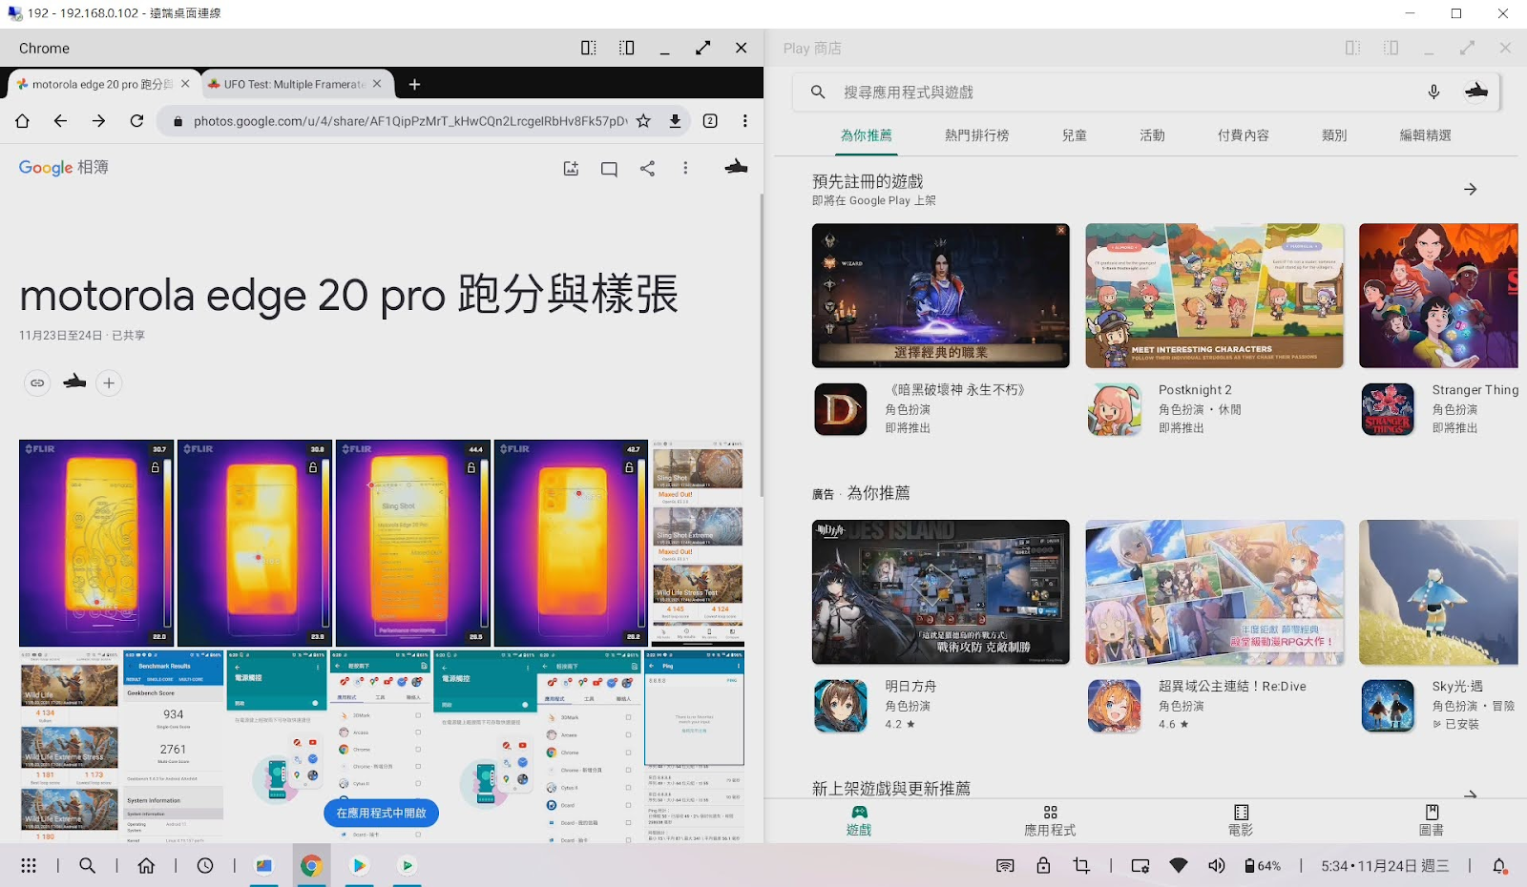
Task: Click Chrome address bar URL
Action: pyautogui.click(x=410, y=121)
